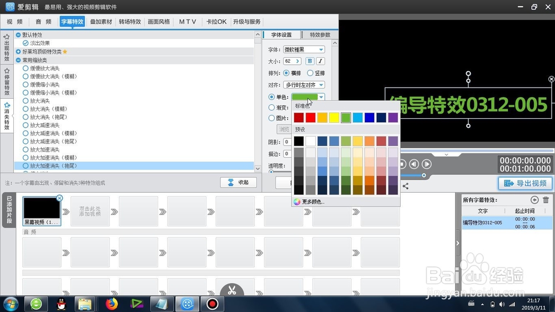Choose 横排 horizontal arrangement radio
Image resolution: width=555 pixels, height=312 pixels.
(286, 73)
